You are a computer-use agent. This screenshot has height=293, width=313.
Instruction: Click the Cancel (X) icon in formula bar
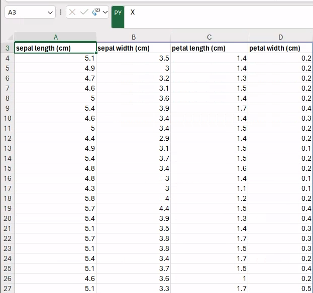[x=72, y=13]
